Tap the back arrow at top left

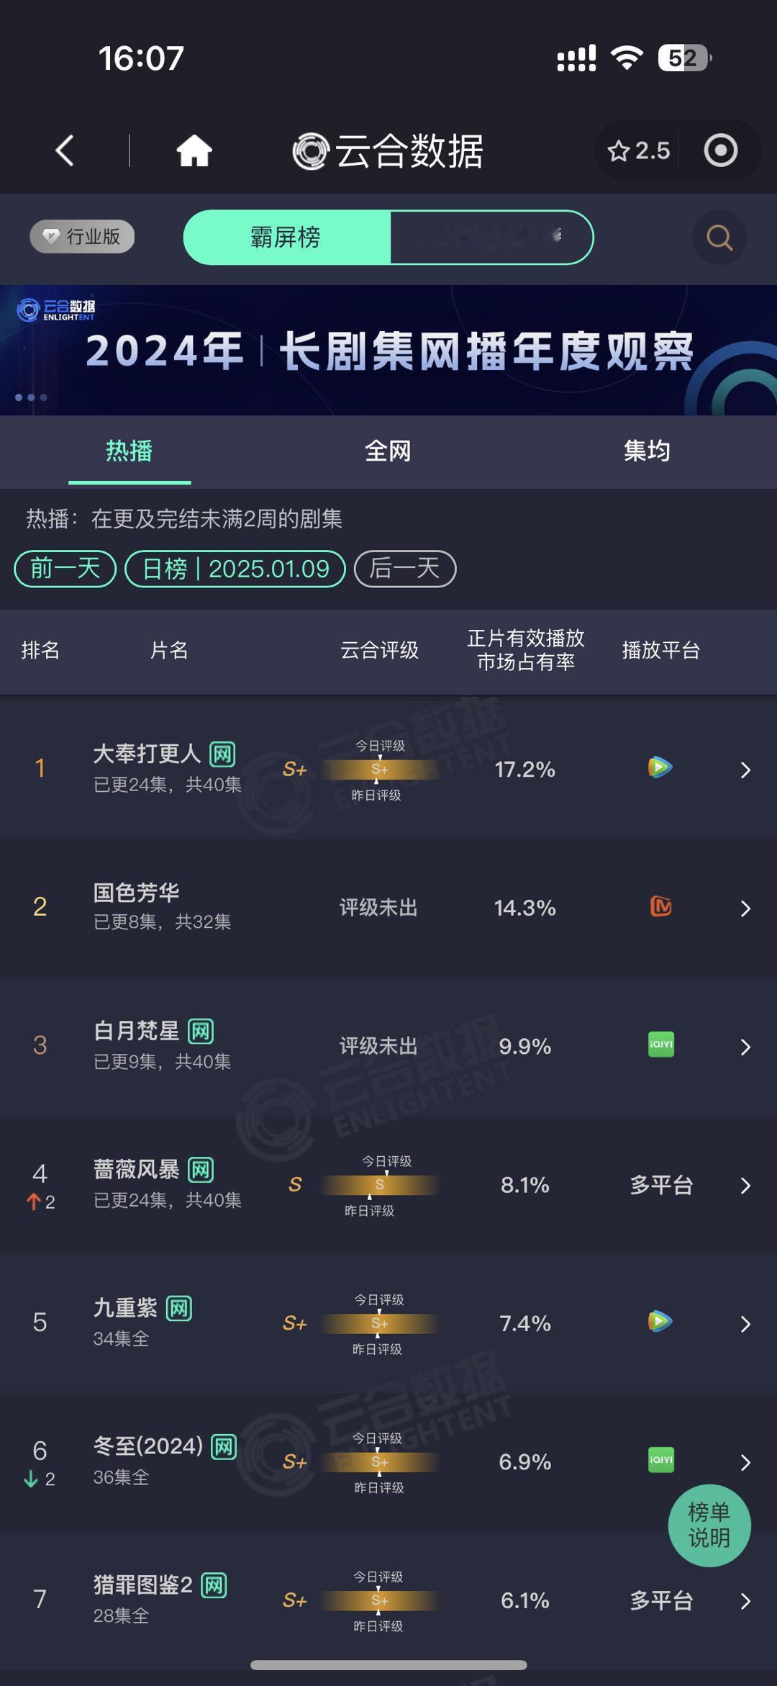[64, 150]
